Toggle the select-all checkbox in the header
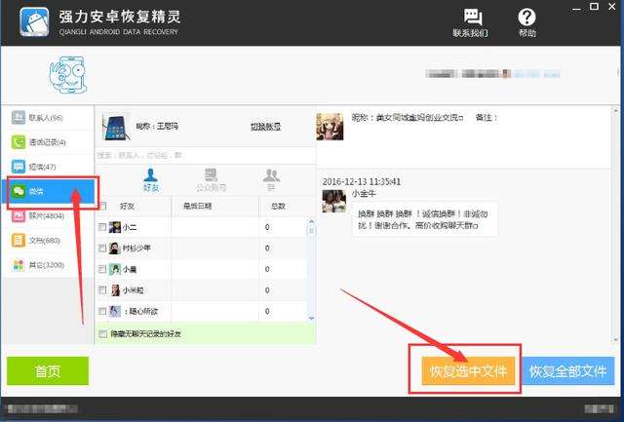Screen dimensions: 624x422 102,206
